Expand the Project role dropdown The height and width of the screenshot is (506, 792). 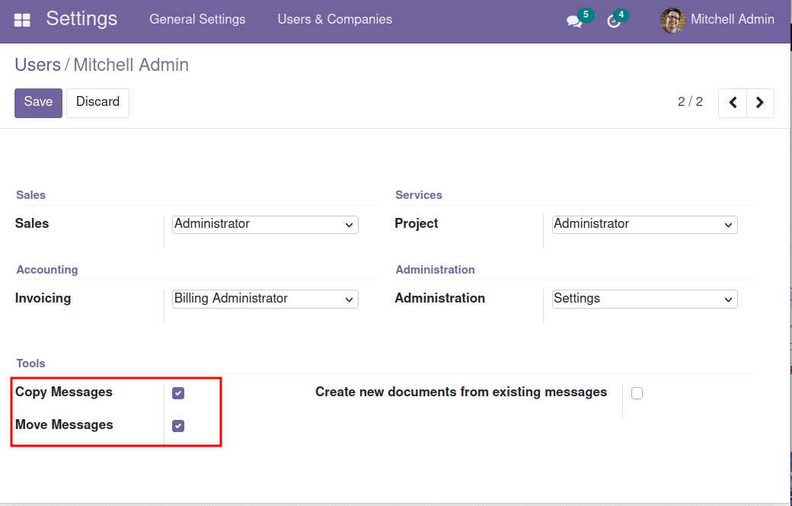tap(644, 224)
